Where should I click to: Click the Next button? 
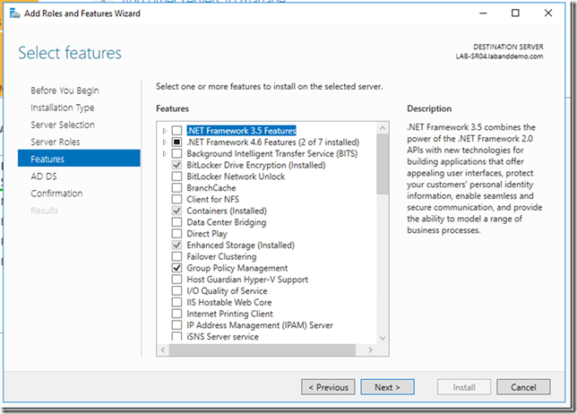(387, 387)
